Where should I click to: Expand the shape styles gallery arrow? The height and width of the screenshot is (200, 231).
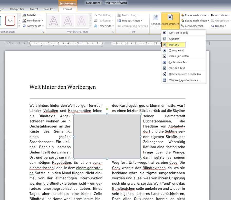click(19, 26)
